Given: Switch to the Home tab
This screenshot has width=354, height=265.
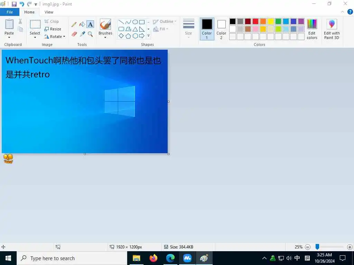Looking at the screenshot, I should click(29, 12).
